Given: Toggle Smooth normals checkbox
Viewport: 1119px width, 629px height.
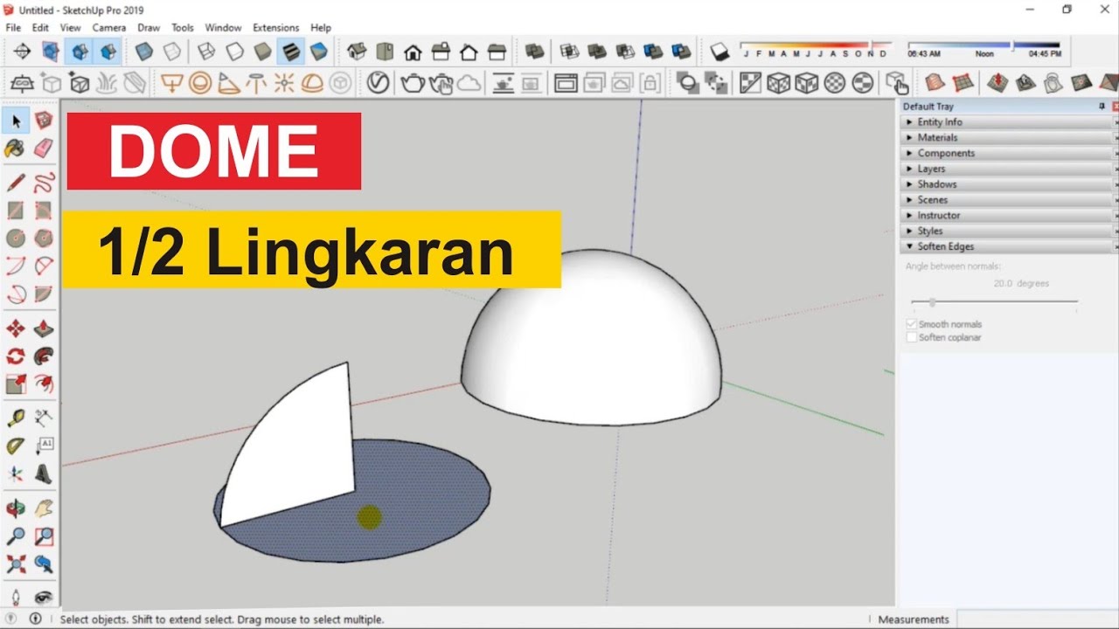Looking at the screenshot, I should tap(912, 324).
